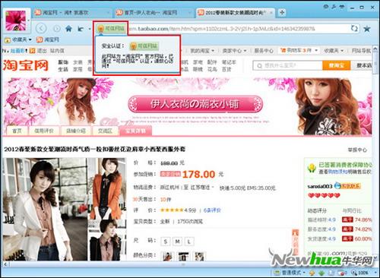
Task: Click the browser back arrow button
Action: coord(41,28)
